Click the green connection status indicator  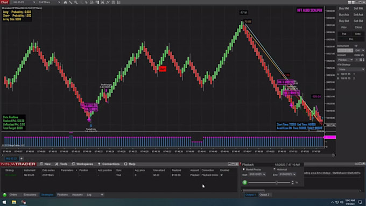pyautogui.click(x=4, y=195)
